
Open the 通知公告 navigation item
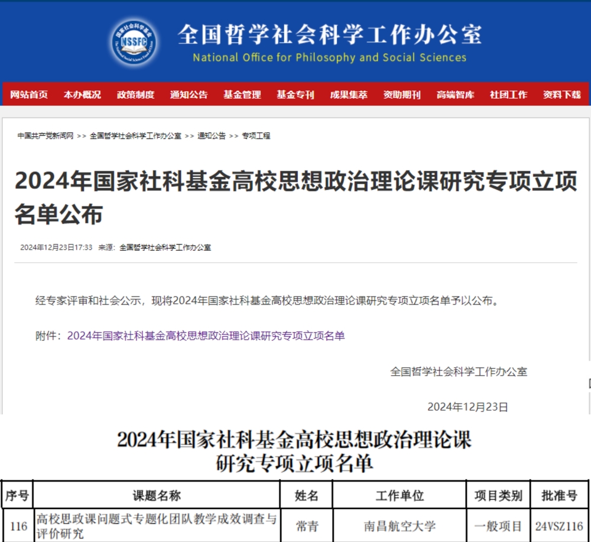point(189,94)
